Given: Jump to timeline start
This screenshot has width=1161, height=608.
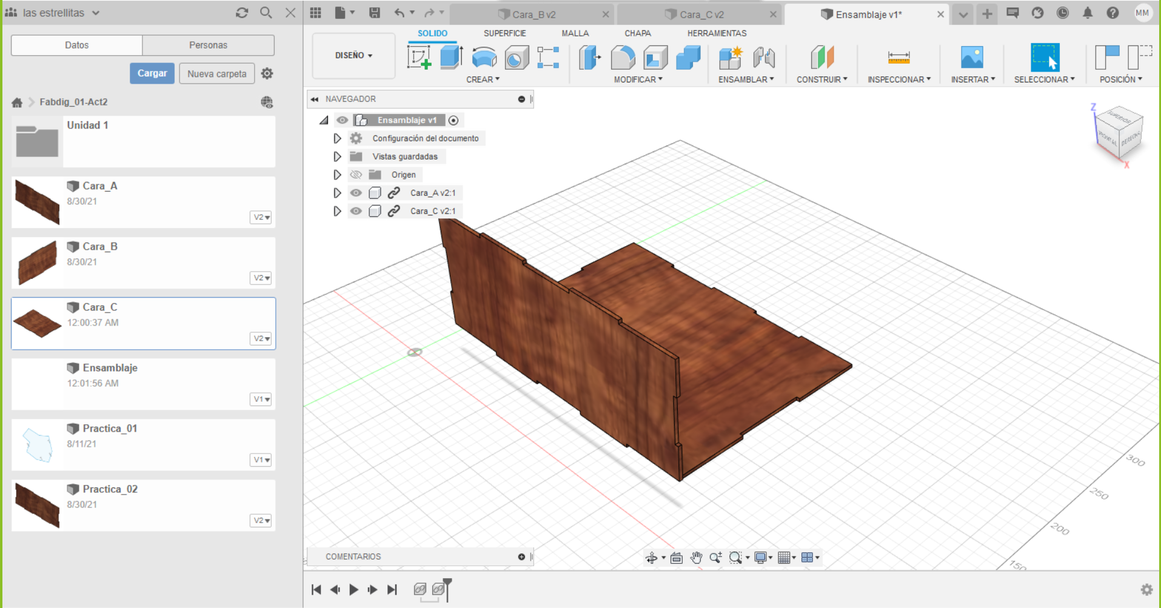Looking at the screenshot, I should 316,589.
